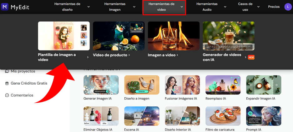Viewport: 293px width, 132px height.
Task: Open the user profile avatar
Action: 288,7
